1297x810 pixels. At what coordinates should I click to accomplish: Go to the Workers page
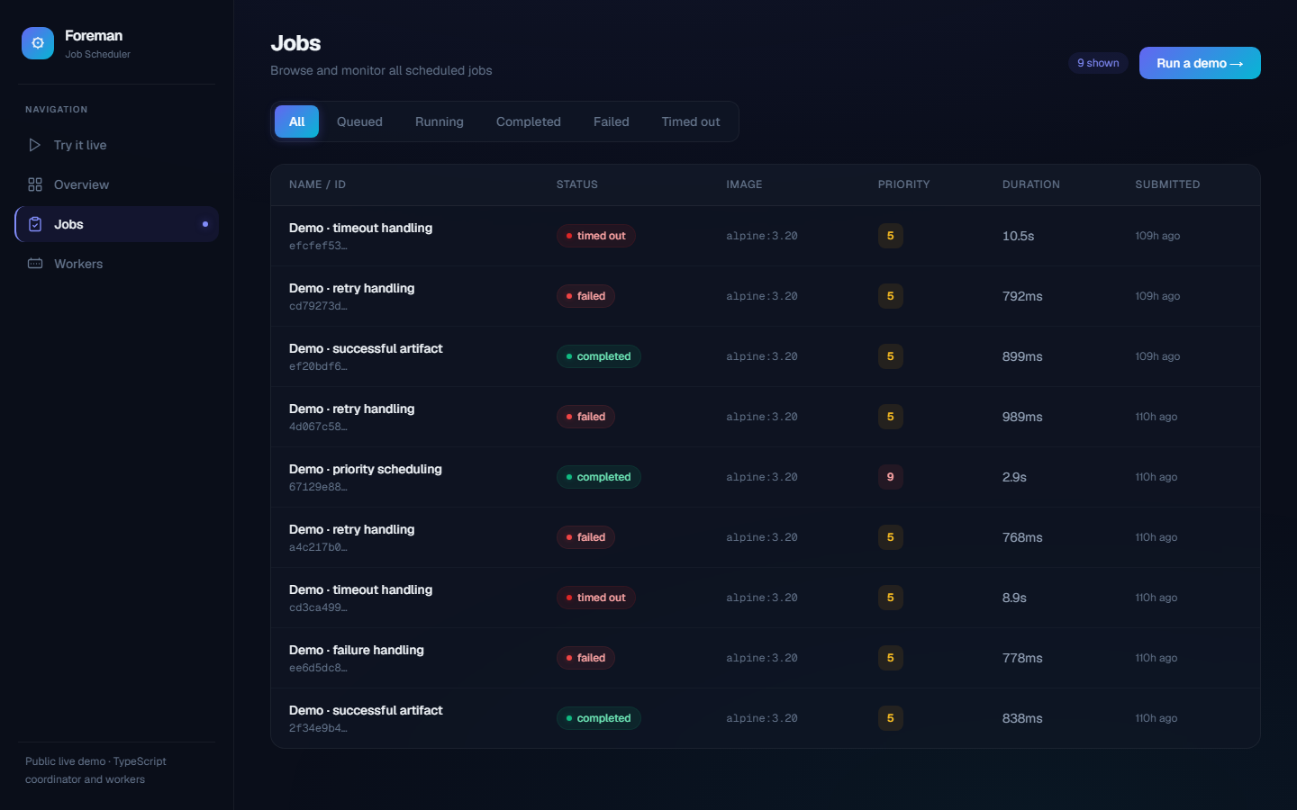[116, 264]
